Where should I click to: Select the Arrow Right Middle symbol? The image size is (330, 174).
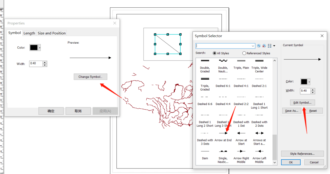click(241, 156)
